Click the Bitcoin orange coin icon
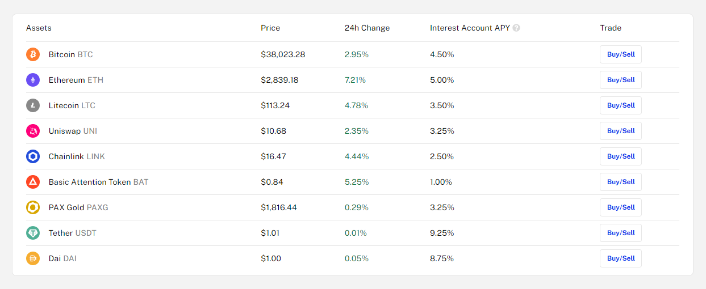This screenshot has width=706, height=289. click(x=33, y=54)
